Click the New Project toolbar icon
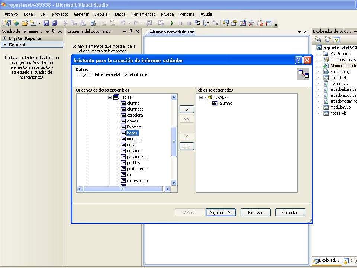The height and width of the screenshot is (268, 357). [7, 23]
